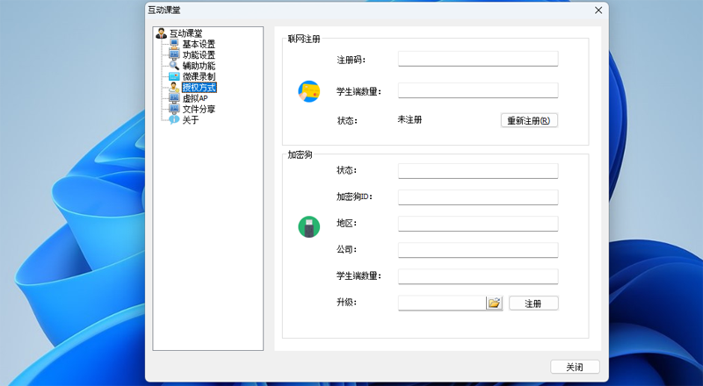Click the 公司 field
Viewport: 703px width, 386px height.
(478, 250)
